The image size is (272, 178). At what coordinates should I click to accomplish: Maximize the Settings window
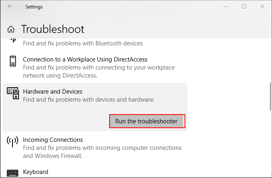pyautogui.click(x=244, y=6)
